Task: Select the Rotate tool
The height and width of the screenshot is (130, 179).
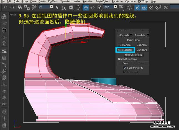Action: tap(93, 8)
